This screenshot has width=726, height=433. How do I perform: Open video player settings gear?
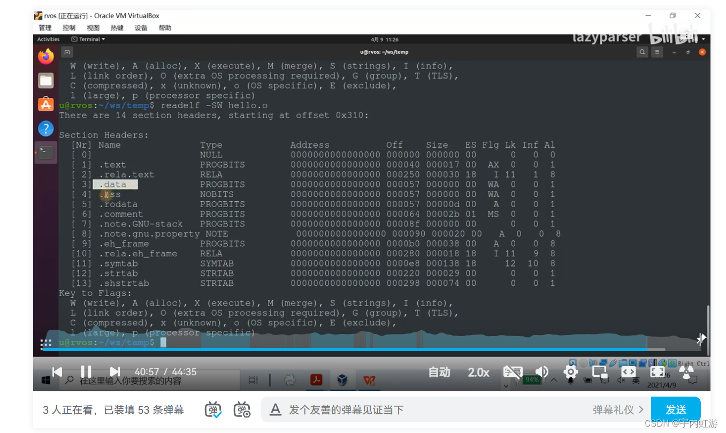[571, 372]
